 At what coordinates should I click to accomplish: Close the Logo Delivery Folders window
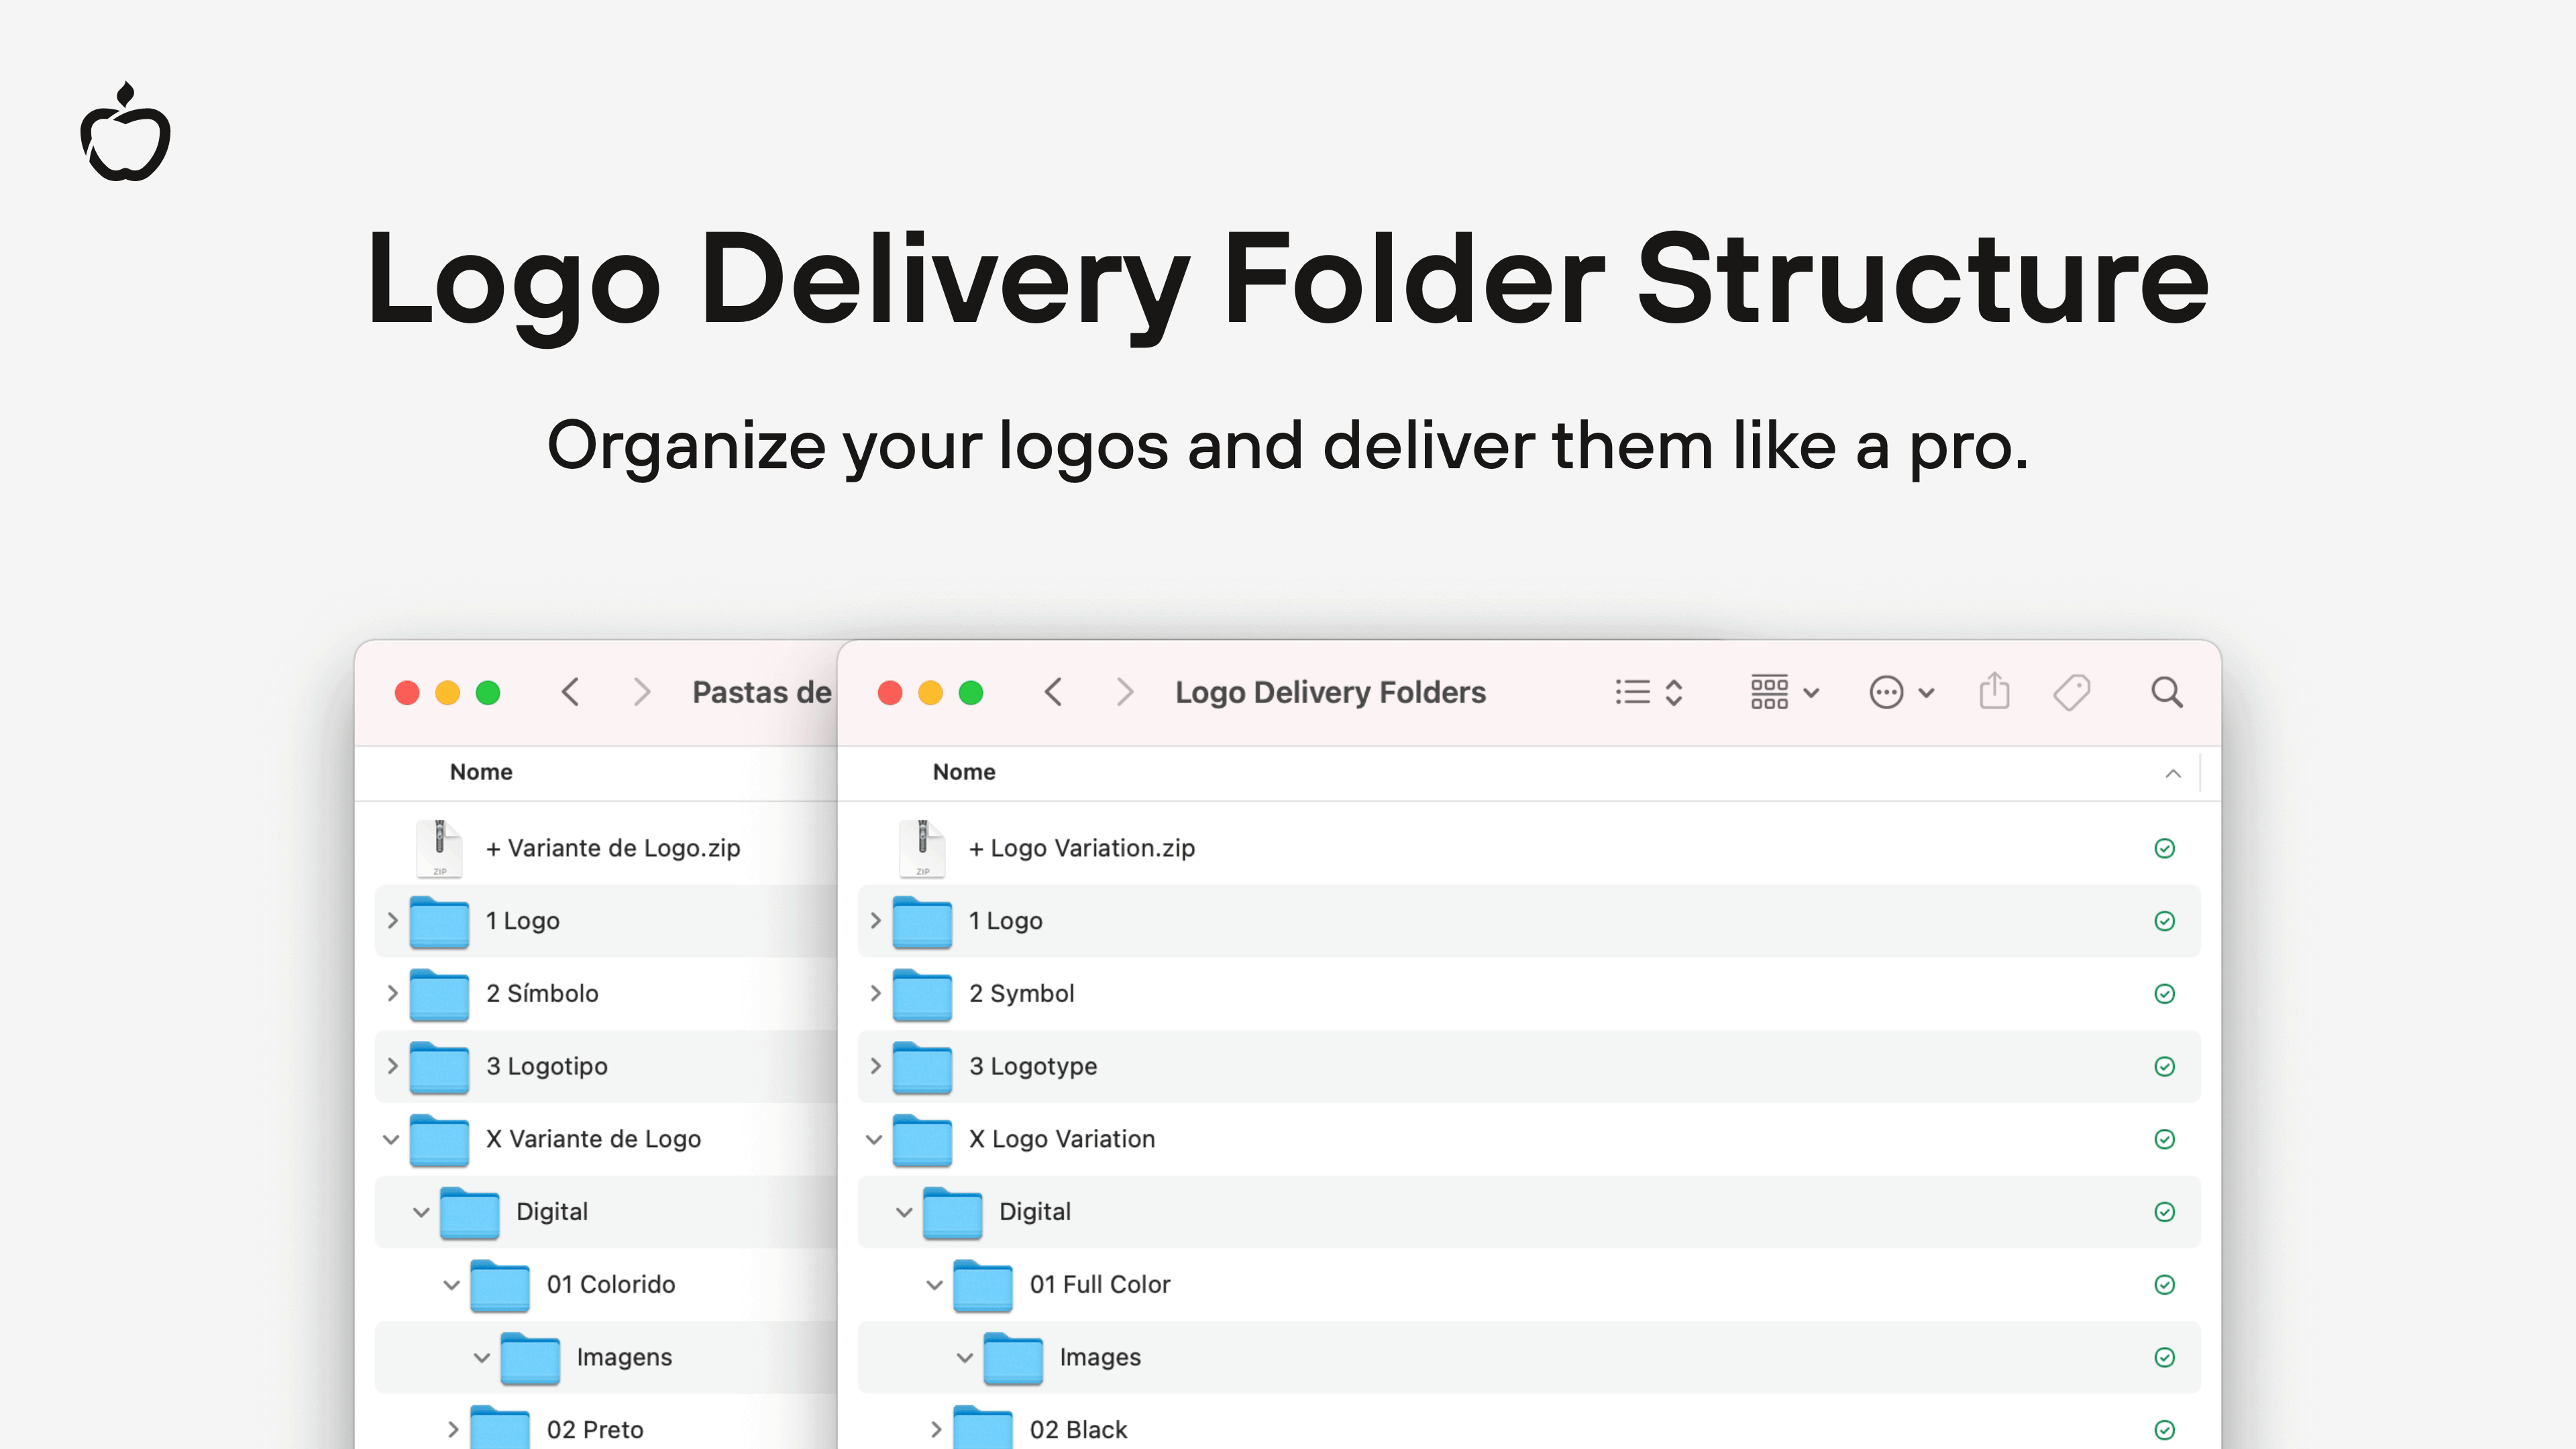tap(890, 692)
